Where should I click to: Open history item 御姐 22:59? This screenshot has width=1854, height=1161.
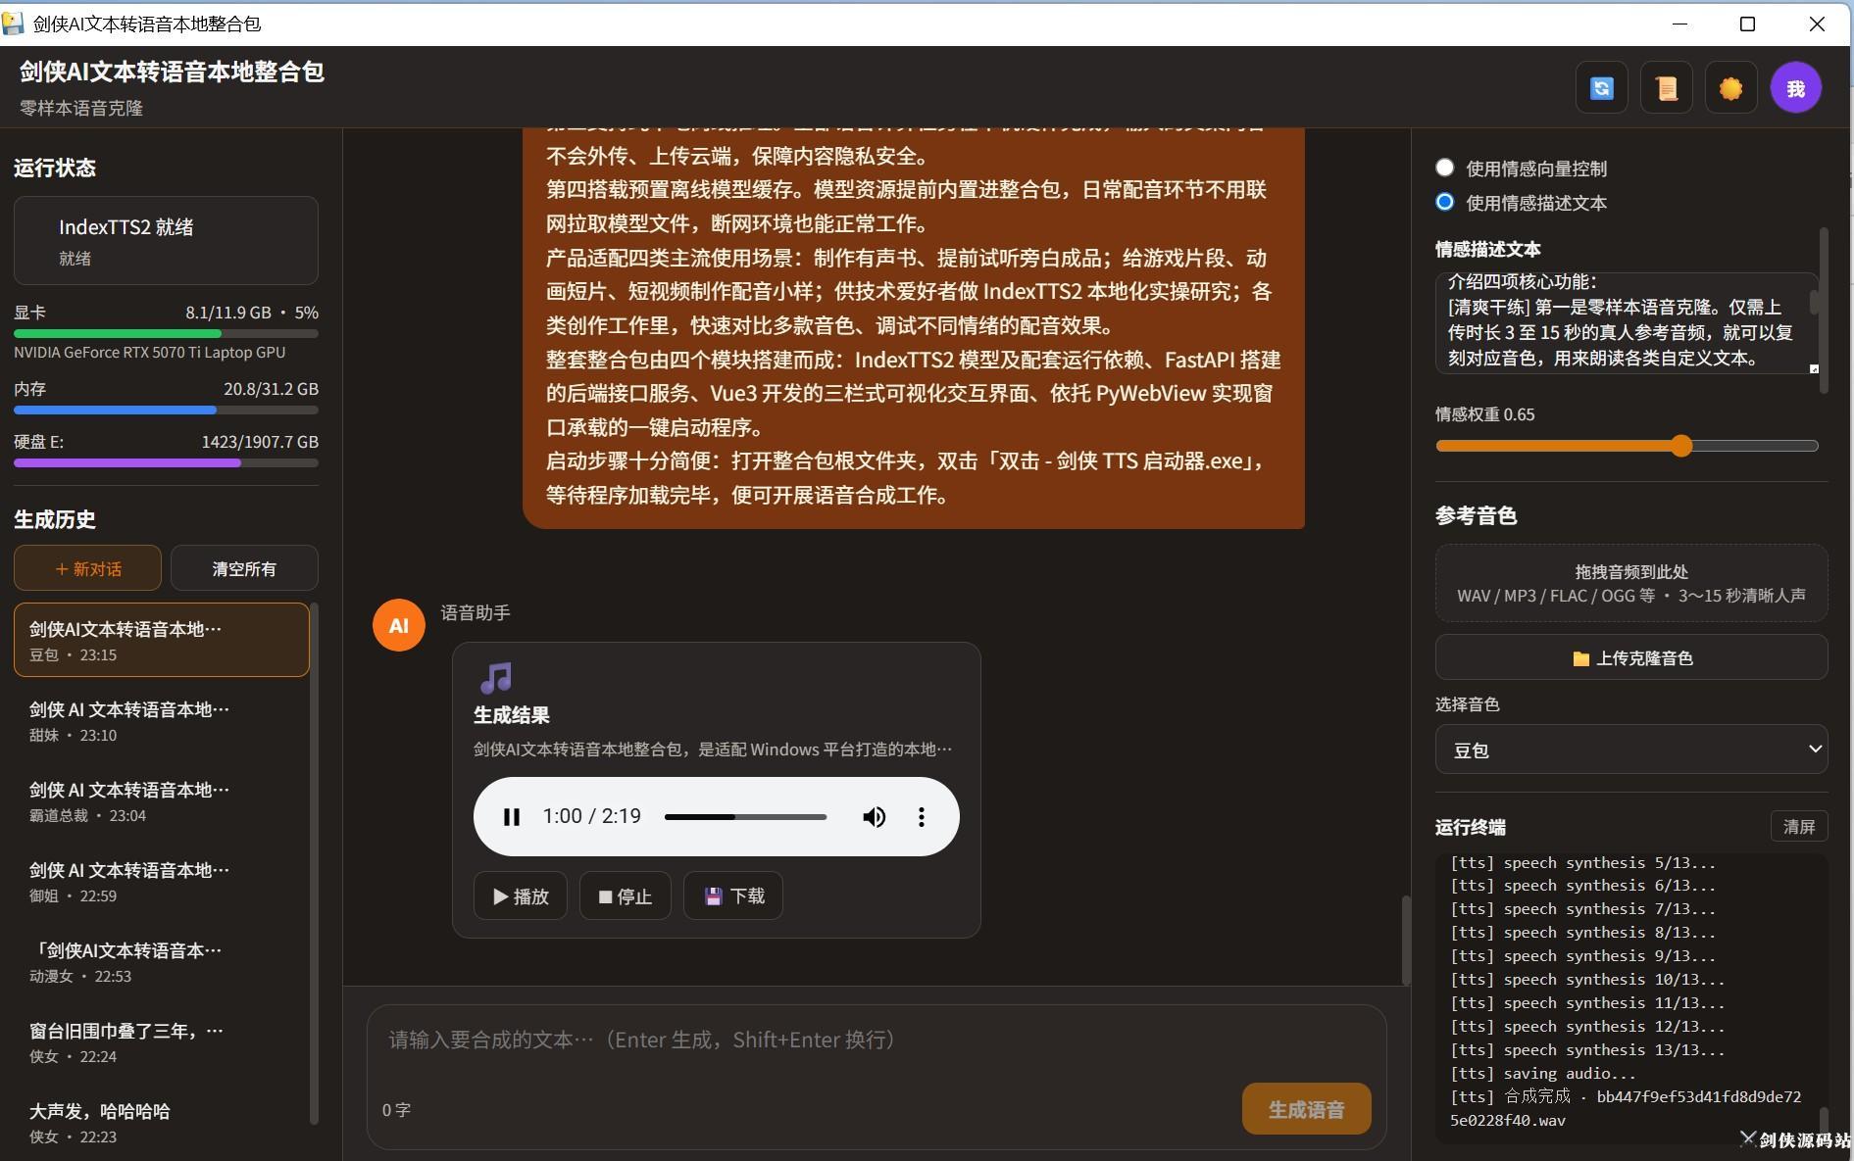(162, 882)
